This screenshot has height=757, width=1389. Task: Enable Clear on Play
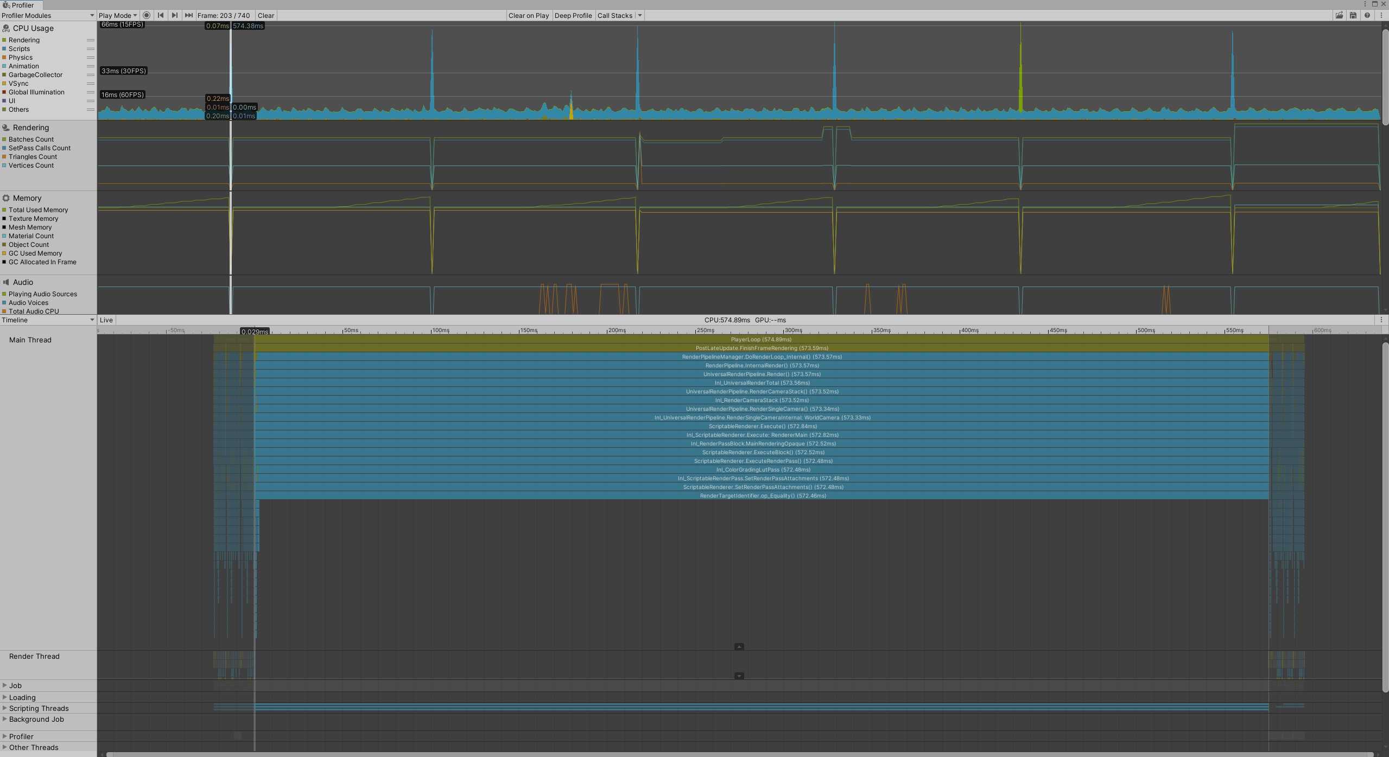coord(528,15)
